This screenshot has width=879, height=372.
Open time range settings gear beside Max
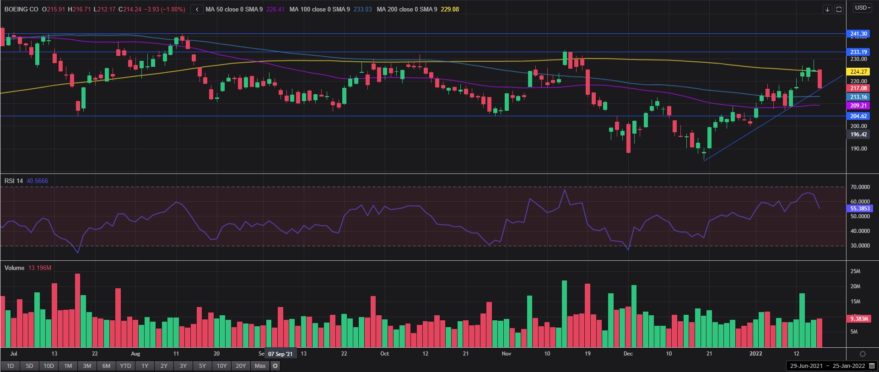pyautogui.click(x=275, y=366)
